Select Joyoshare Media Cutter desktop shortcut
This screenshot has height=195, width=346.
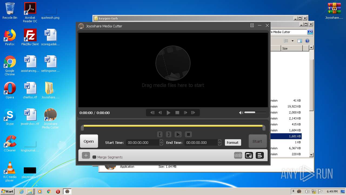point(50,118)
